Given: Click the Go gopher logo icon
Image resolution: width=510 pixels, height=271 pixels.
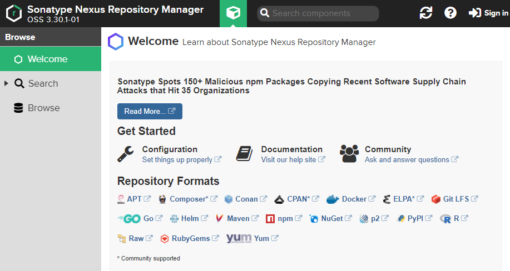Looking at the screenshot, I should point(129,219).
